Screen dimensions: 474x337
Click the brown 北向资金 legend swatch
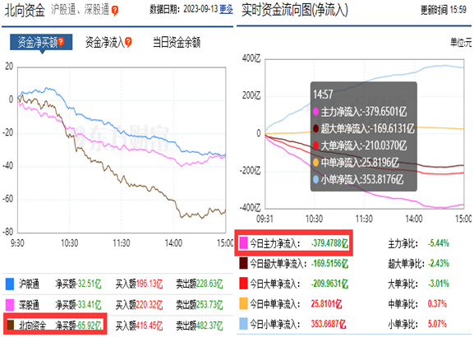[11, 325]
